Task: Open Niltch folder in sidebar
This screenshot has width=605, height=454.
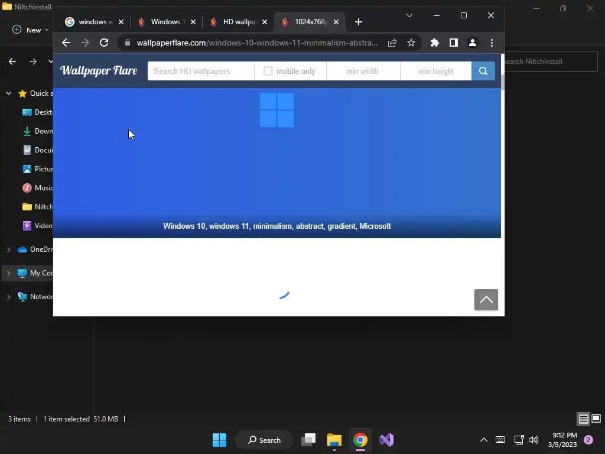Action: 37,207
